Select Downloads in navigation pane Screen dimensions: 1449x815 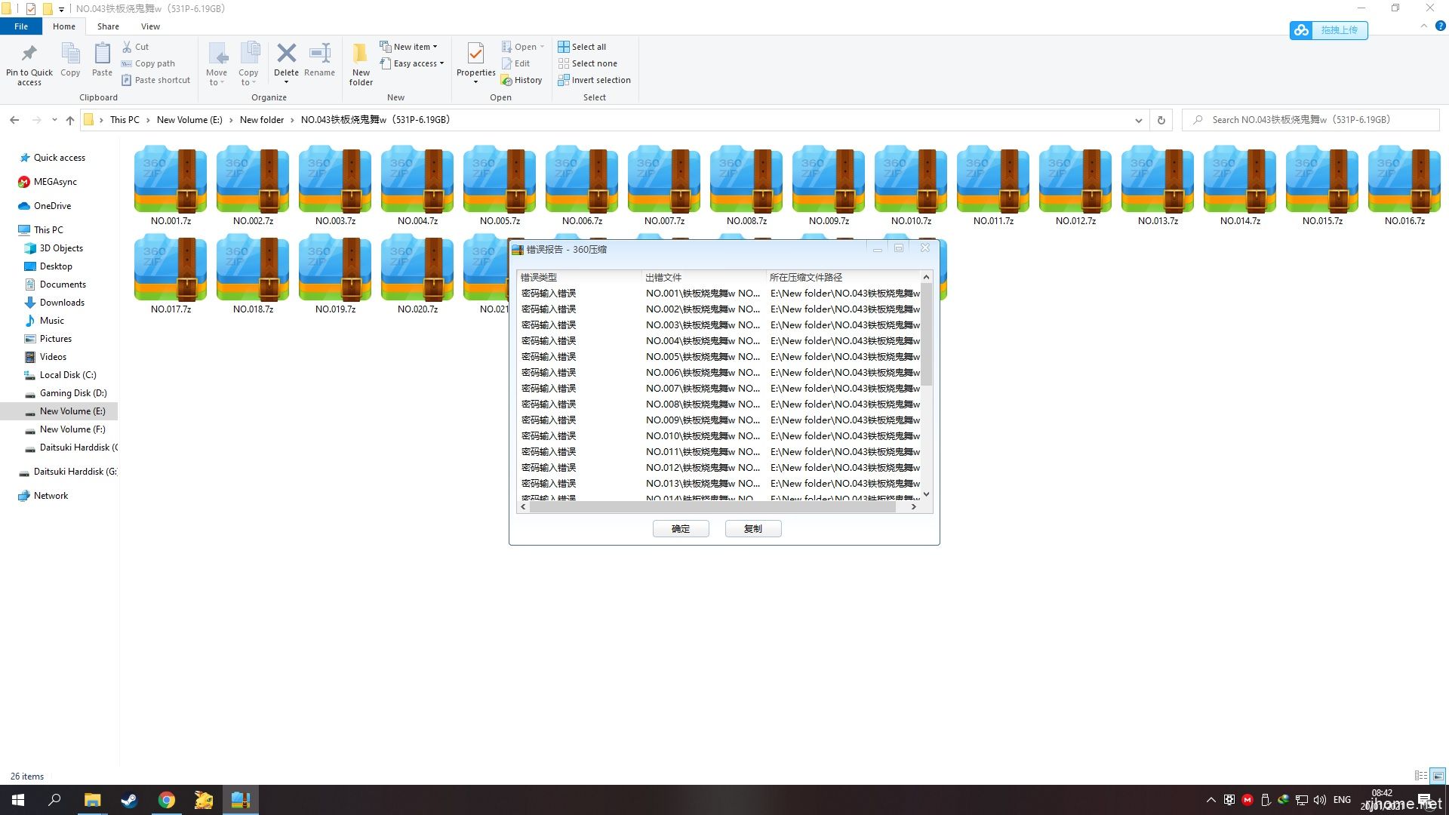point(62,303)
